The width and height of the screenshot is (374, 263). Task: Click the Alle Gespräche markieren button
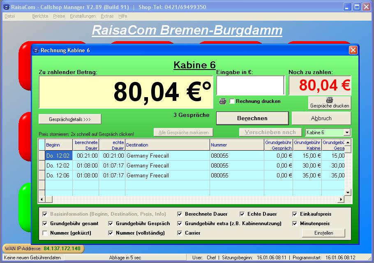(x=183, y=133)
